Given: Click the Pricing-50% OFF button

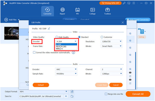Looking at the screenshot, I should pos(110,3).
